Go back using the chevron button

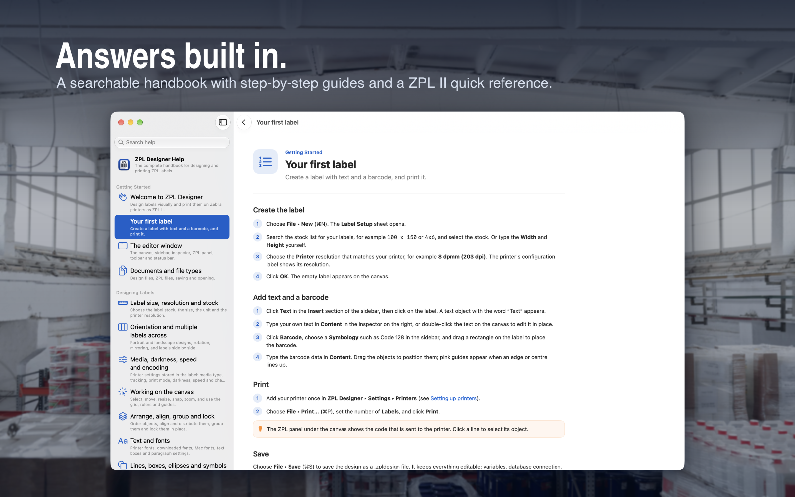pyautogui.click(x=244, y=122)
